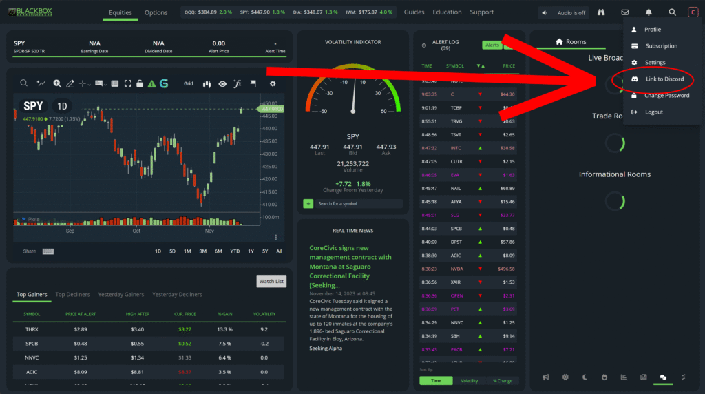Toggle fullscreen chart mode
This screenshot has width=705, height=394.
[127, 83]
